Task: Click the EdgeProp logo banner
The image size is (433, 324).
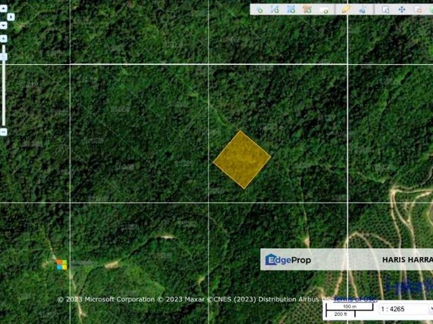Action: click(288, 260)
